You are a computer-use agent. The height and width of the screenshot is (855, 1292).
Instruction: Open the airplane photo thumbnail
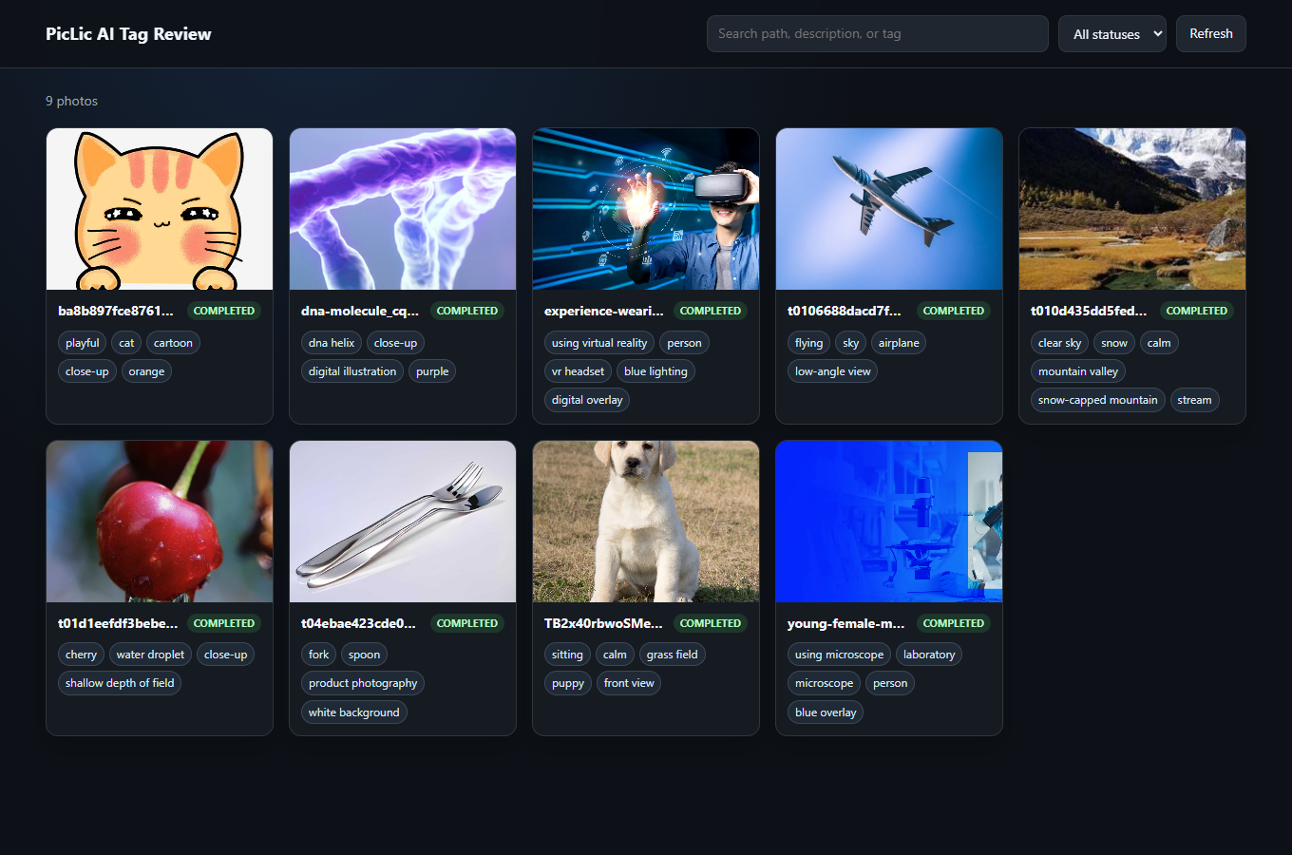(x=889, y=209)
